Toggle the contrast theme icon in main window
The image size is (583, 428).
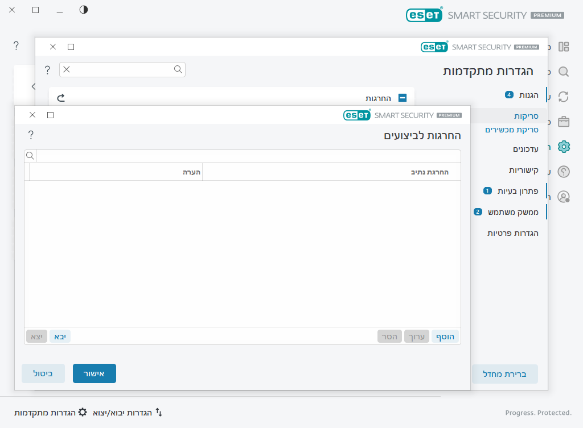pyautogui.click(x=84, y=10)
